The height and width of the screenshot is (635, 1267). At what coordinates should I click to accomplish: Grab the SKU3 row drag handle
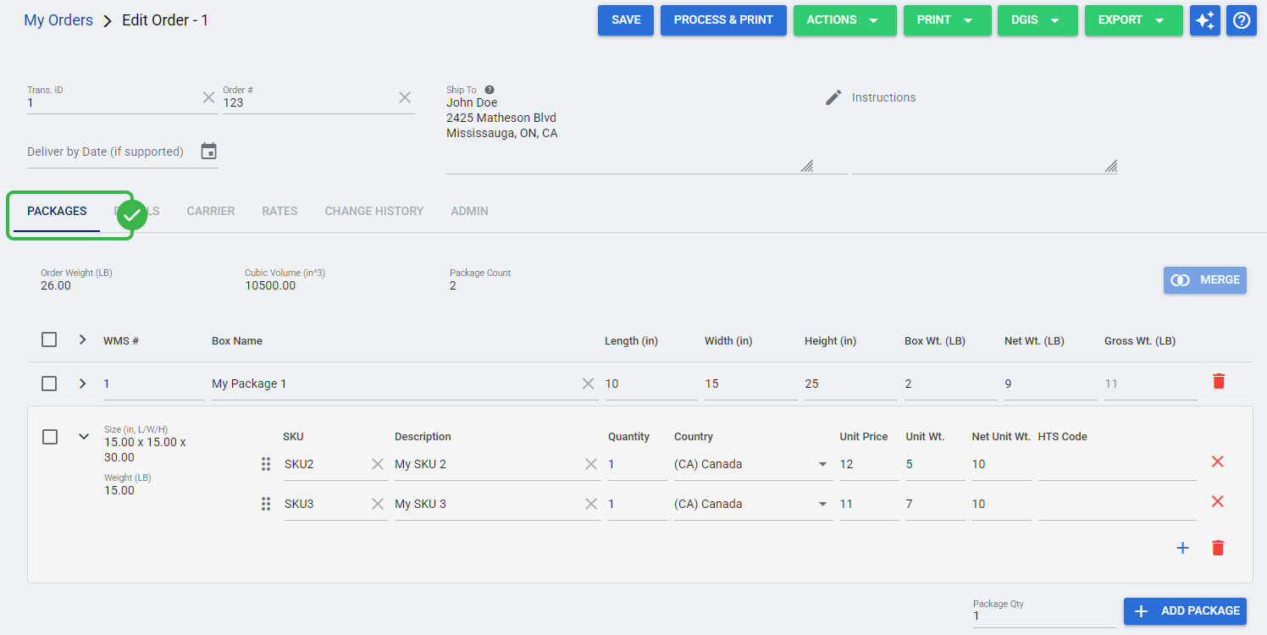click(266, 504)
